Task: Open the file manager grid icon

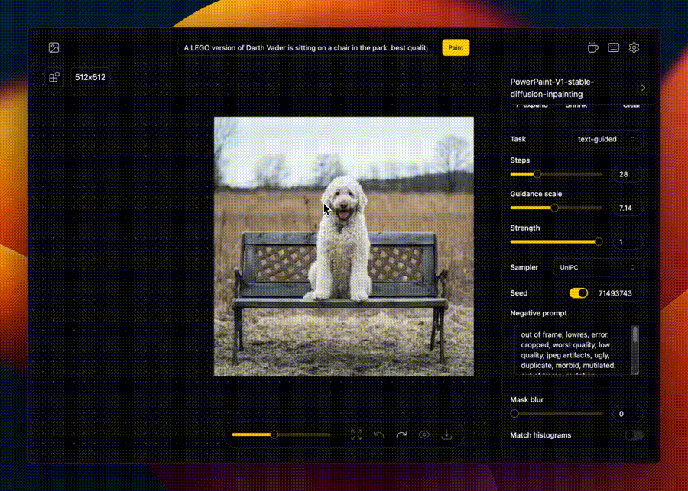Action: tap(54, 77)
